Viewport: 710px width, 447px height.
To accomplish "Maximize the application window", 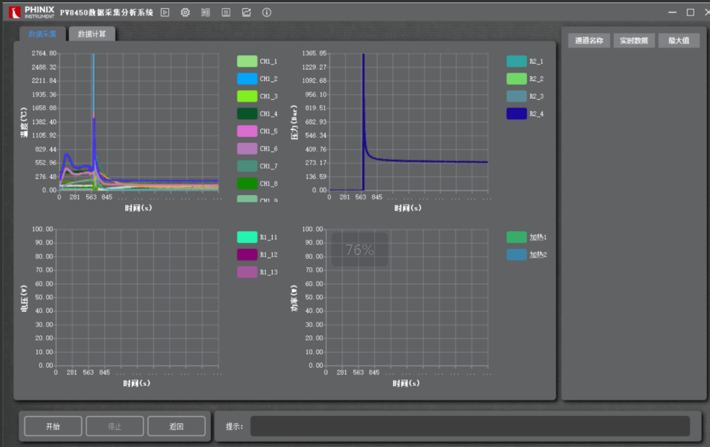I will 690,12.
